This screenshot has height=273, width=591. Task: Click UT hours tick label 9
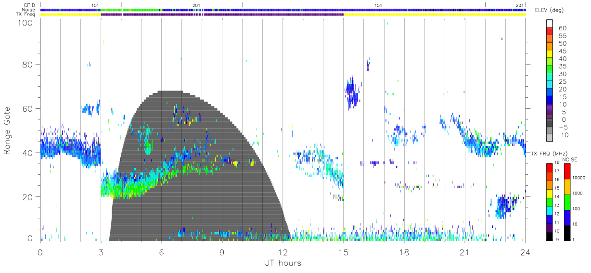click(222, 252)
